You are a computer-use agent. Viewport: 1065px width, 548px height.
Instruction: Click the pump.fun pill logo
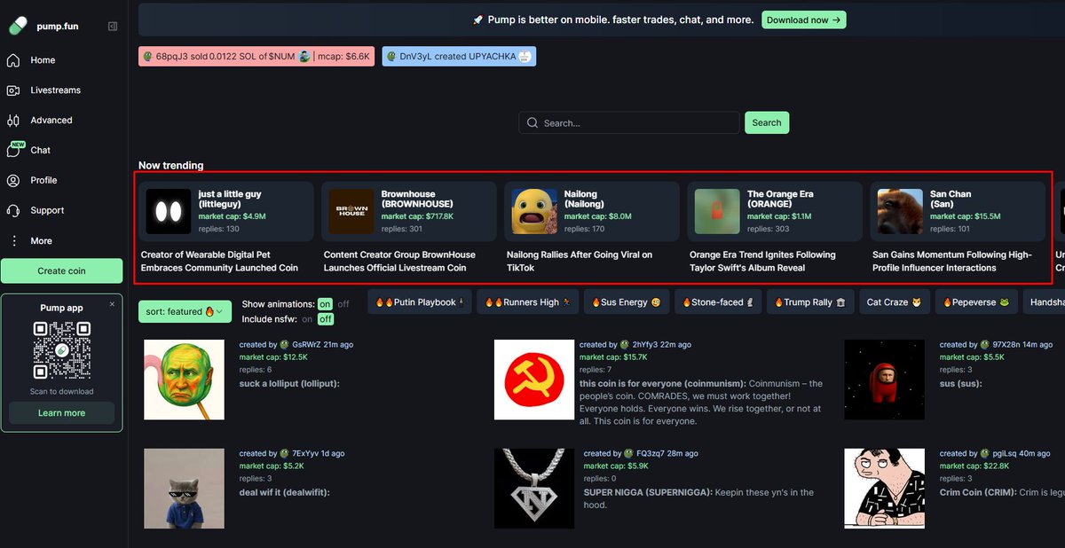click(18, 27)
